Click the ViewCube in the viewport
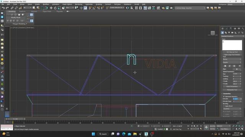This screenshot has width=245, height=137. 213,33
